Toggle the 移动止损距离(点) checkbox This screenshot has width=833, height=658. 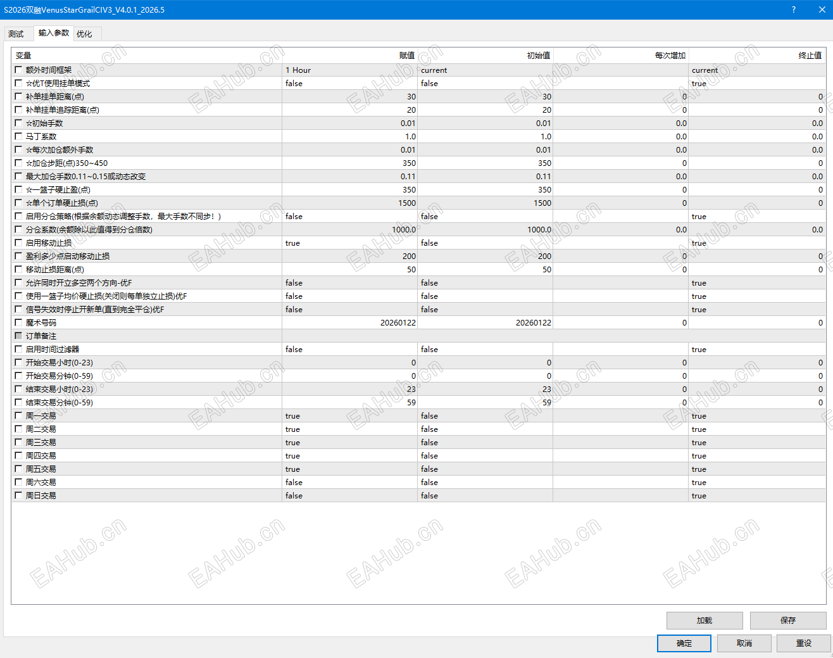click(18, 269)
